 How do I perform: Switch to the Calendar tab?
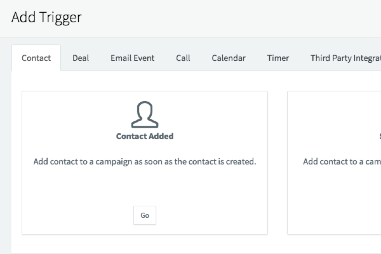[229, 58]
